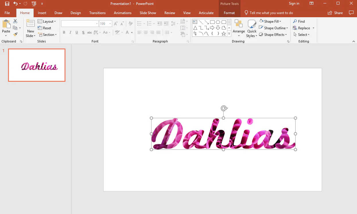
Task: Switch to the Insert tab
Action: click(x=42, y=13)
